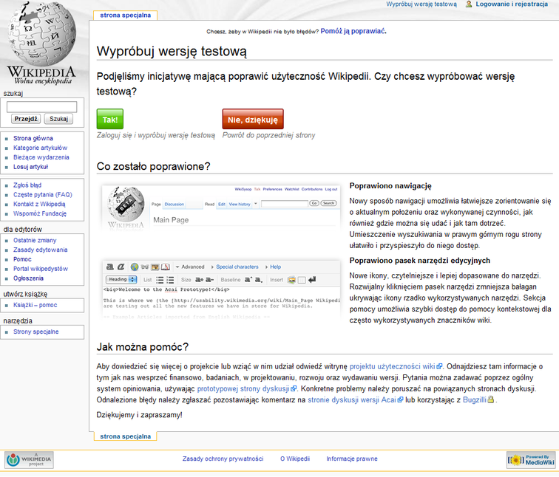Open Pomoc sidebar link
This screenshot has height=477, width=559.
pos(22,259)
